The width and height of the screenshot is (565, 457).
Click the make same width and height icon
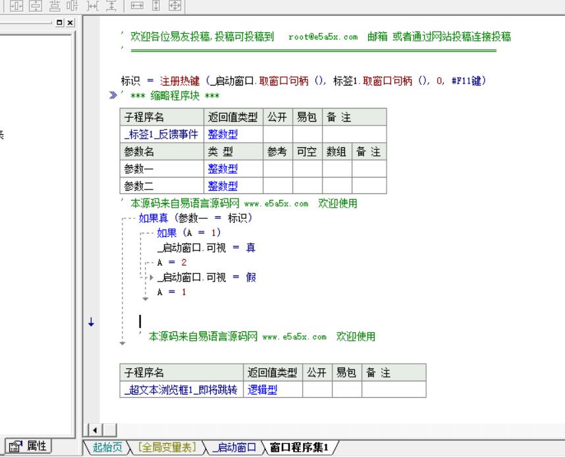click(x=176, y=6)
